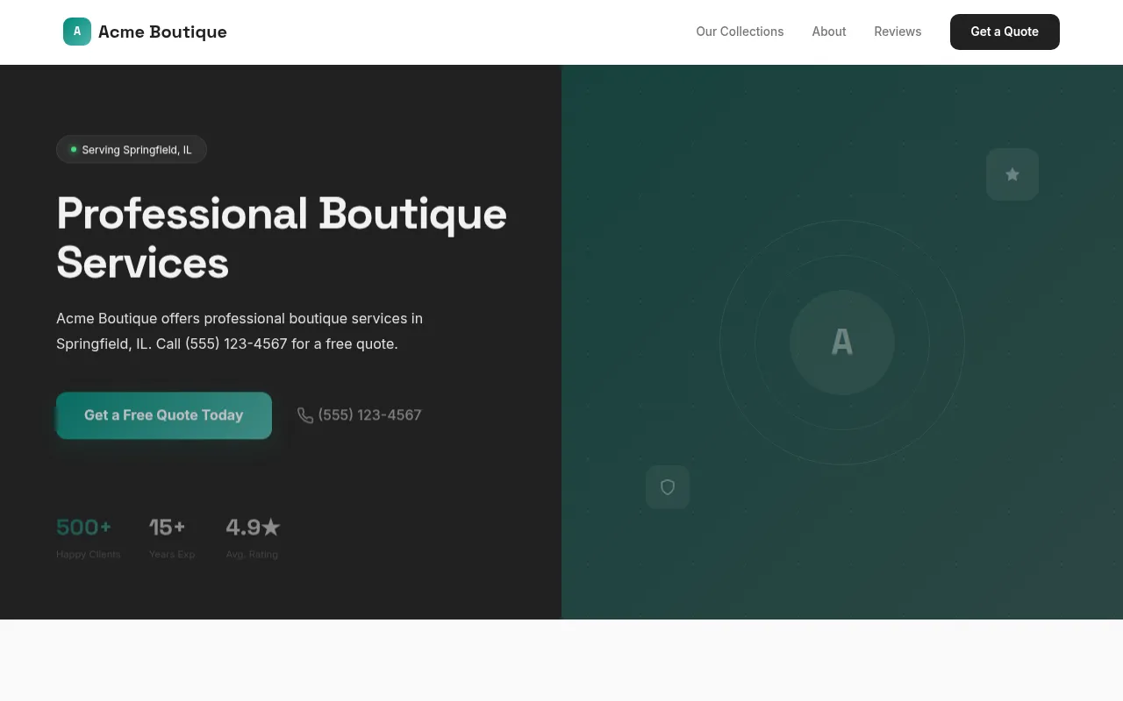Click the phone icon beside the number
The height and width of the screenshot is (701, 1123).
305,415
